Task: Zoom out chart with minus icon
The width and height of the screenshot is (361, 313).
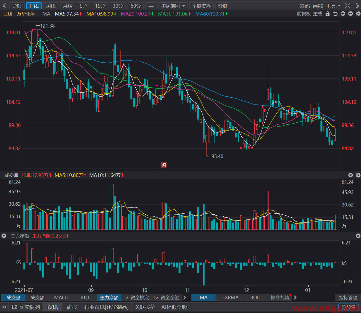Action: (351, 14)
